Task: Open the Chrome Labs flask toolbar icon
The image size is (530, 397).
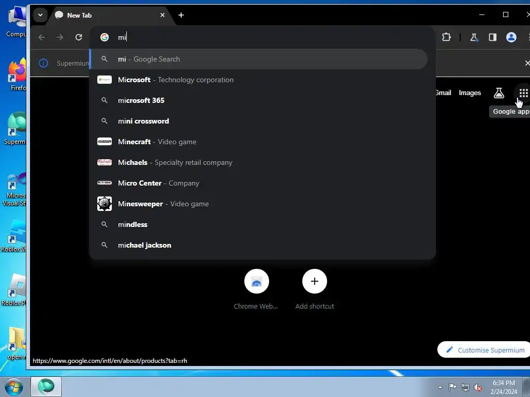Action: tap(474, 37)
